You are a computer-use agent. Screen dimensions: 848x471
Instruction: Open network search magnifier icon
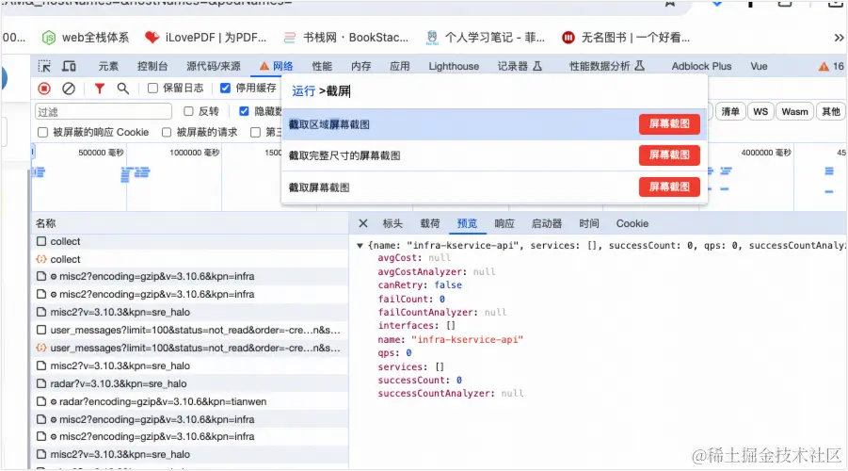click(122, 89)
